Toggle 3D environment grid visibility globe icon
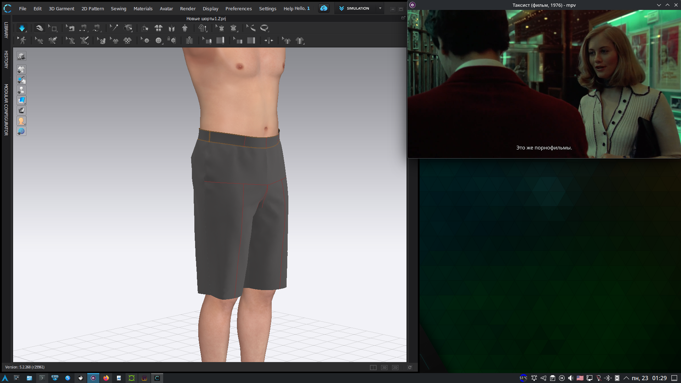Viewport: 681px width, 383px height. tap(21, 131)
